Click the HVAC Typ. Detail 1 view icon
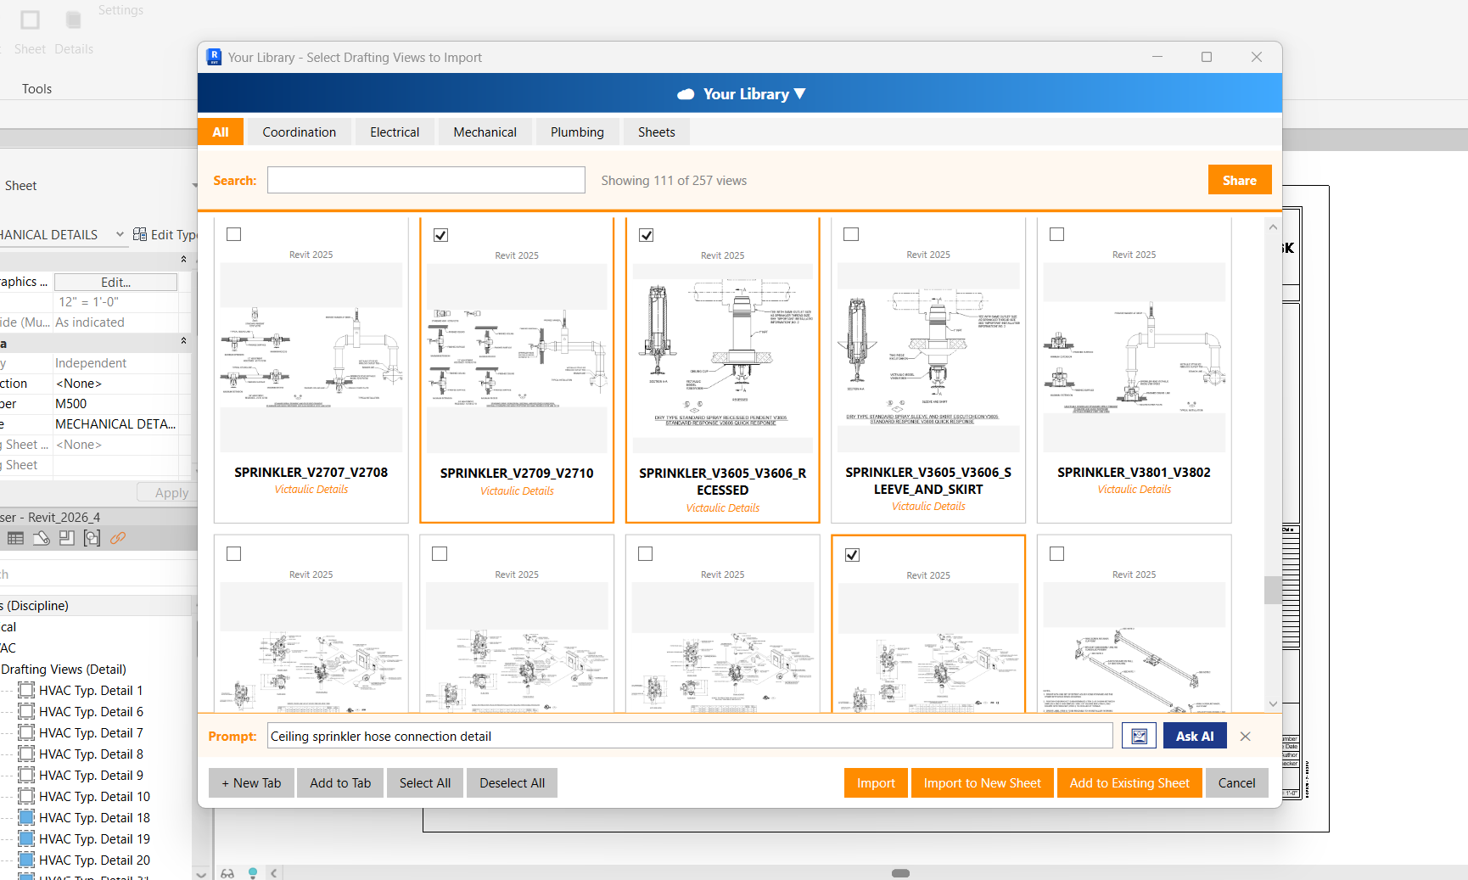The height and width of the screenshot is (880, 1468). [26, 690]
